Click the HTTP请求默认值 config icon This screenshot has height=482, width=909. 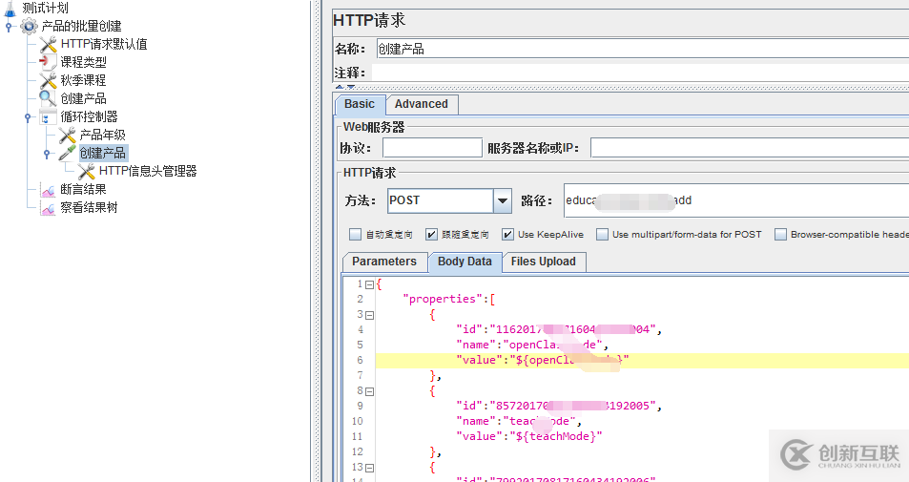[x=48, y=44]
